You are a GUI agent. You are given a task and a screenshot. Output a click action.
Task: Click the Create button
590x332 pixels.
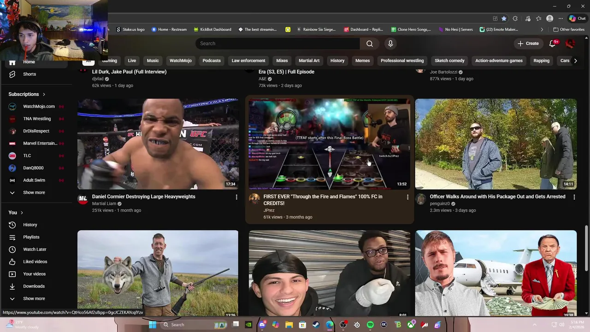pyautogui.click(x=528, y=43)
